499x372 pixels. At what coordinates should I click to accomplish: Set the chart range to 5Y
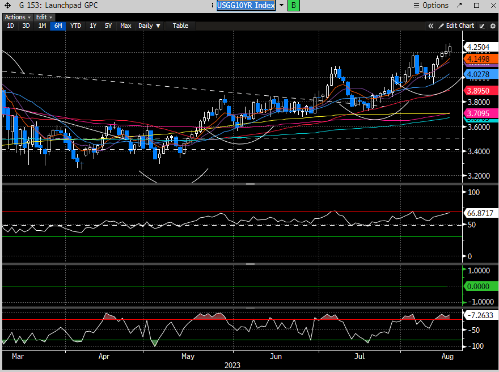(x=108, y=26)
